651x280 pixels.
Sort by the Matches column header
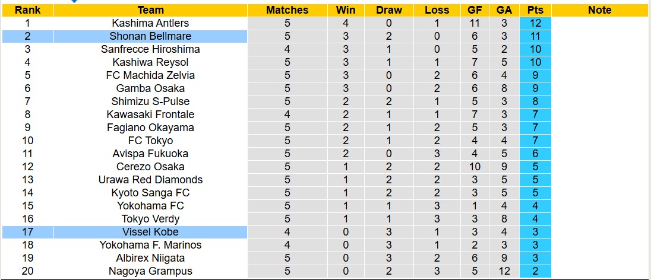click(287, 10)
